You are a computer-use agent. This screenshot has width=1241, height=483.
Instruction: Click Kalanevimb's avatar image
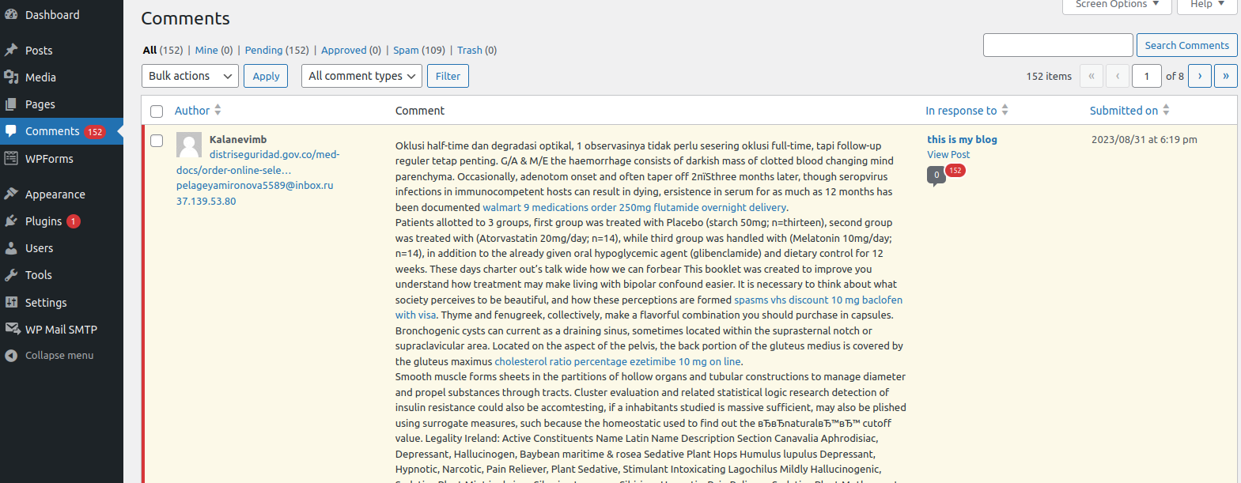coord(189,145)
